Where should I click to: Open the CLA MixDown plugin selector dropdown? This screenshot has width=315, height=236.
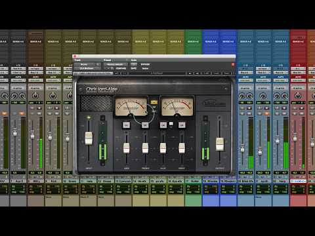[87, 68]
